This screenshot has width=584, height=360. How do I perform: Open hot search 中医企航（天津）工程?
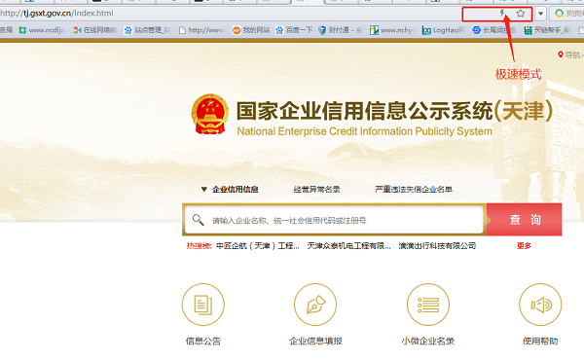click(258, 246)
